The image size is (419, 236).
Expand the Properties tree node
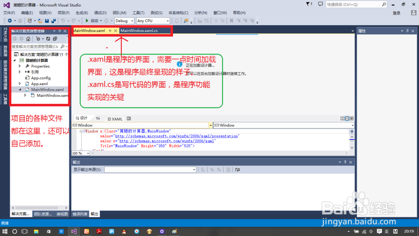20,66
